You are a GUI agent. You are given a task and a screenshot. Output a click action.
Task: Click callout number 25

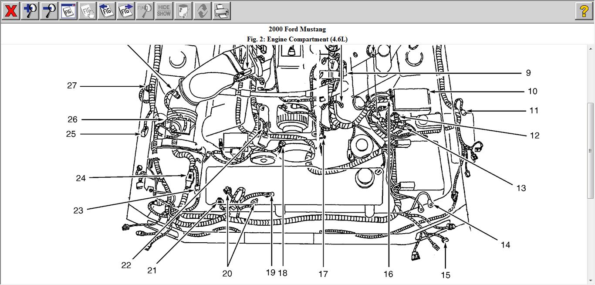(x=71, y=134)
